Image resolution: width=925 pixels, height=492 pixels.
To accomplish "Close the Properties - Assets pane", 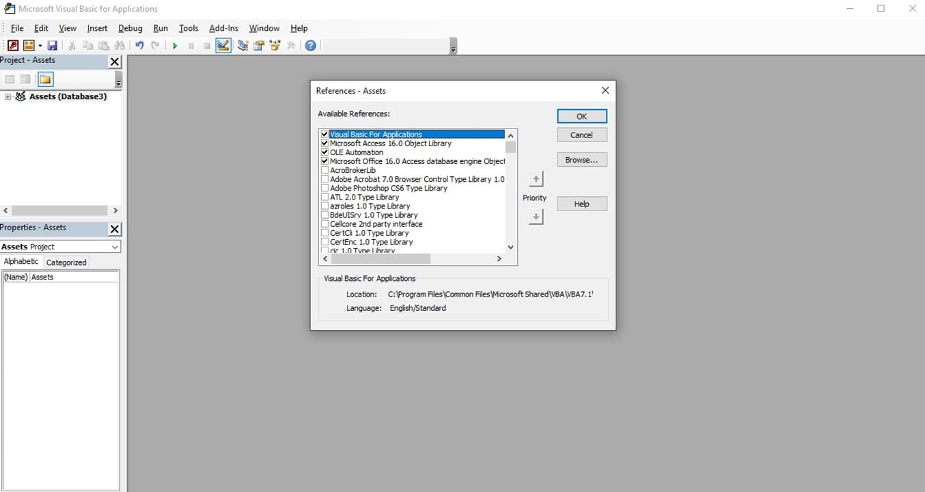I will pyautogui.click(x=115, y=229).
